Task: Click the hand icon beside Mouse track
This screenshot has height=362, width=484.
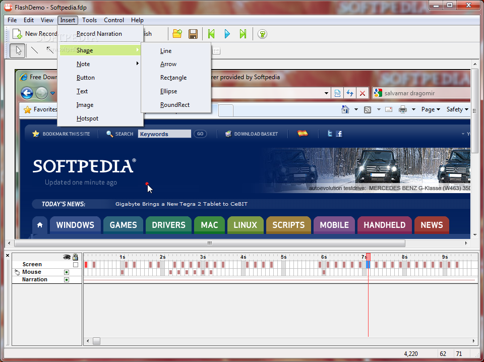Action: [17, 272]
